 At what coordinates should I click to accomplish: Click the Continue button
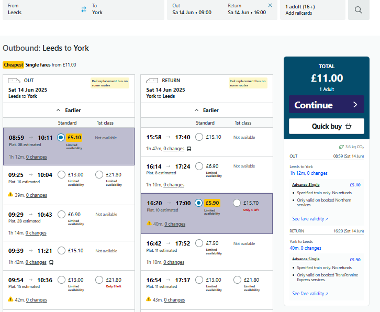(x=327, y=105)
